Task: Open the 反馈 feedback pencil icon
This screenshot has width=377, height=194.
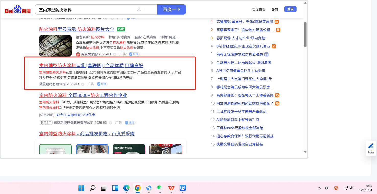Action: 371,146
